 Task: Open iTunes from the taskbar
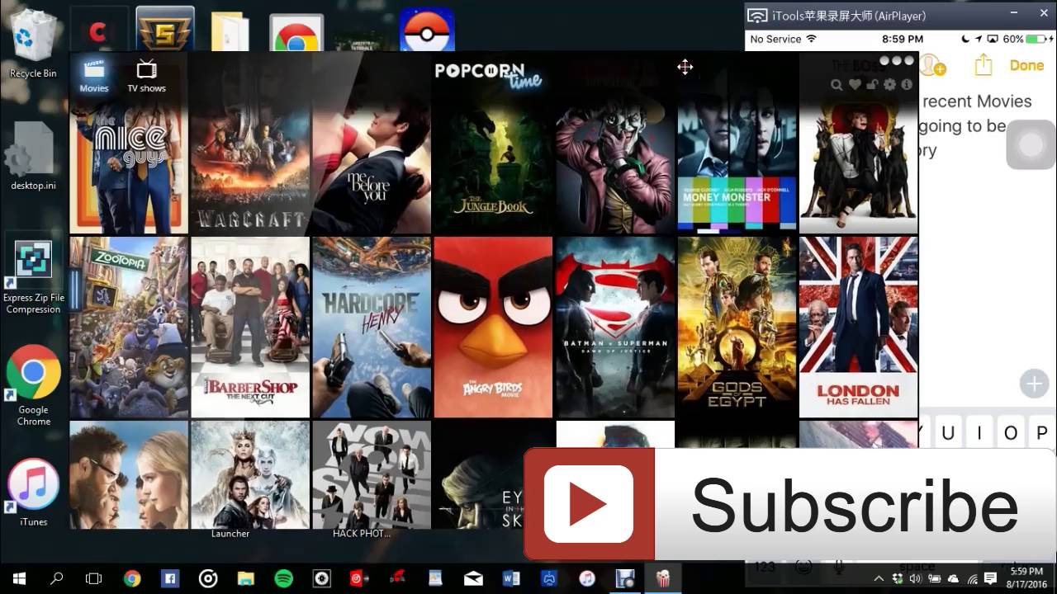click(x=587, y=578)
